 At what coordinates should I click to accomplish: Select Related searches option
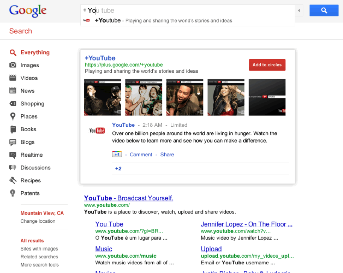(39, 256)
